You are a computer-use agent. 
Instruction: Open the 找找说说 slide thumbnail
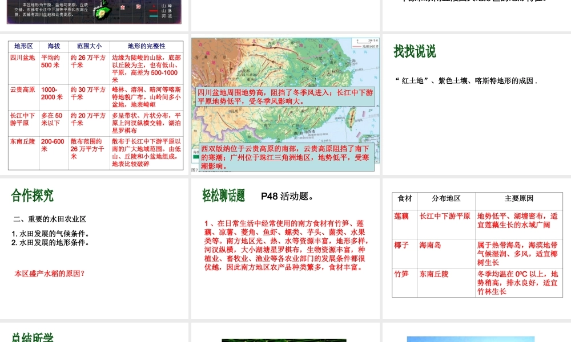[x=477, y=104]
